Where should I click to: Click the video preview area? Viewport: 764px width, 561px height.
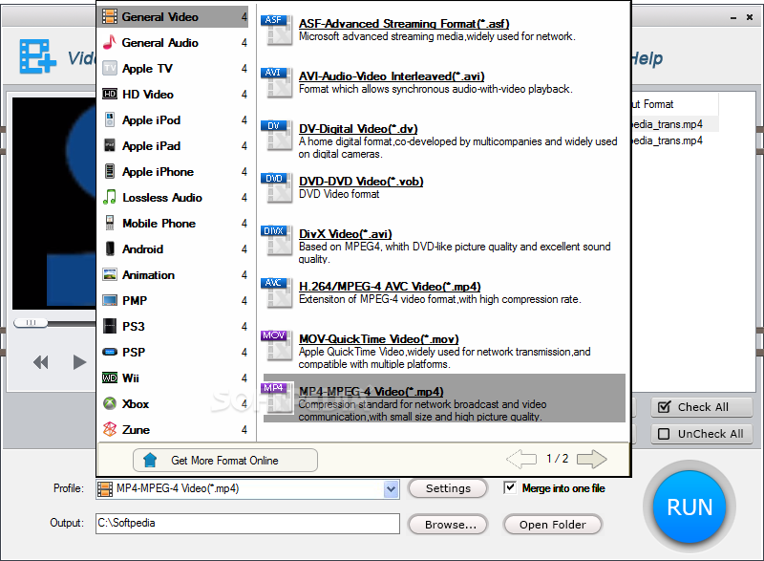(x=54, y=203)
